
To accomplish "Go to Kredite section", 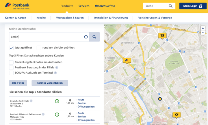I will 41,18.
